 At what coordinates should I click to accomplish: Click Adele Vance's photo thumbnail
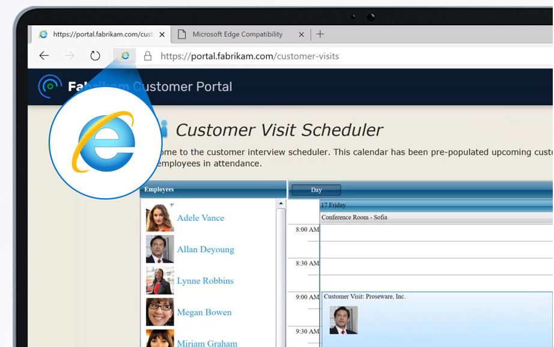click(160, 217)
